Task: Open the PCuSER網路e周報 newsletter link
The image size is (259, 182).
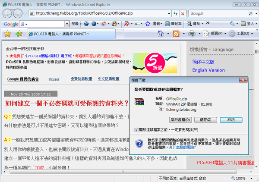Action: 48,56
